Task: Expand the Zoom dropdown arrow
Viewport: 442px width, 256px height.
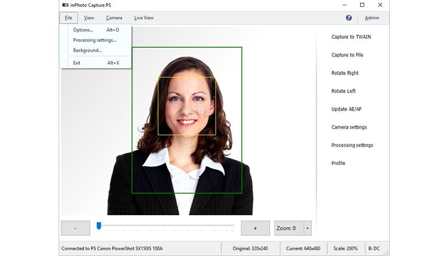Action: pos(307,228)
